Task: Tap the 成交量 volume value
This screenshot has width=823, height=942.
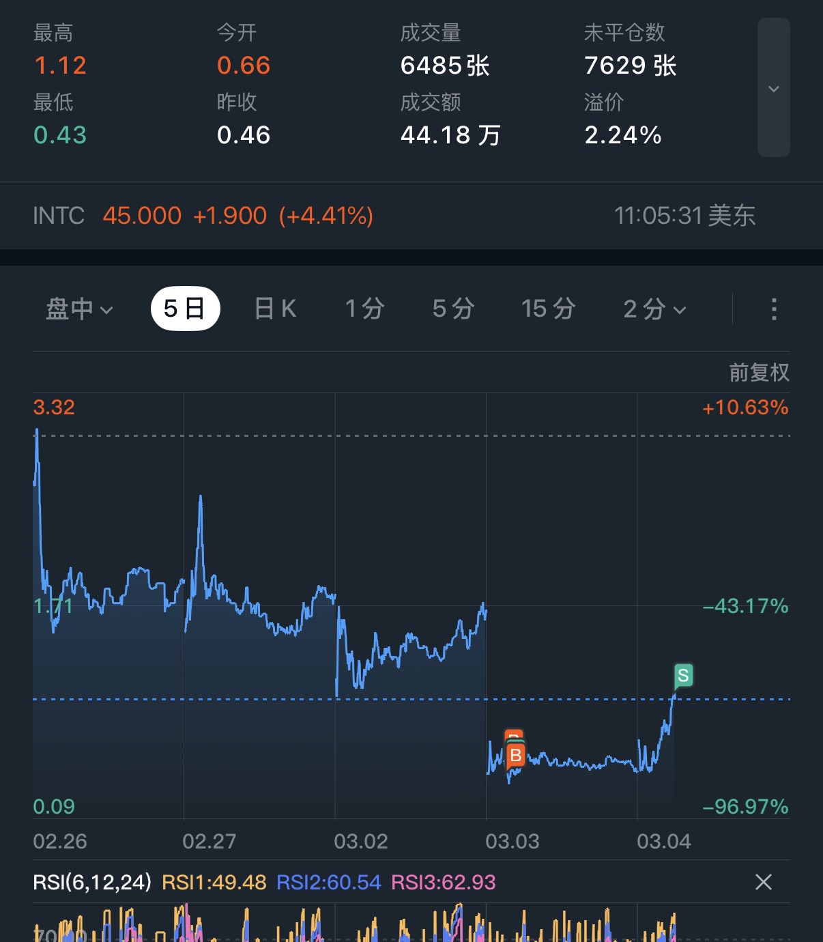Action: coord(445,66)
